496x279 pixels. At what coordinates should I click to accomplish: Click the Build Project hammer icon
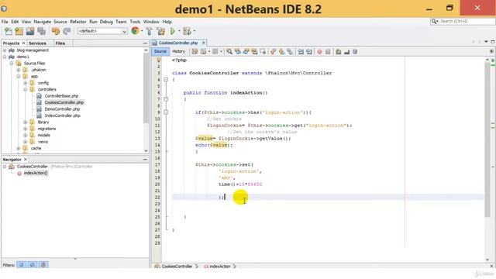tap(149, 31)
